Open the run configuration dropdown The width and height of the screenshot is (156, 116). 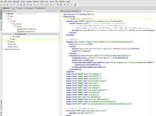click(45, 5)
